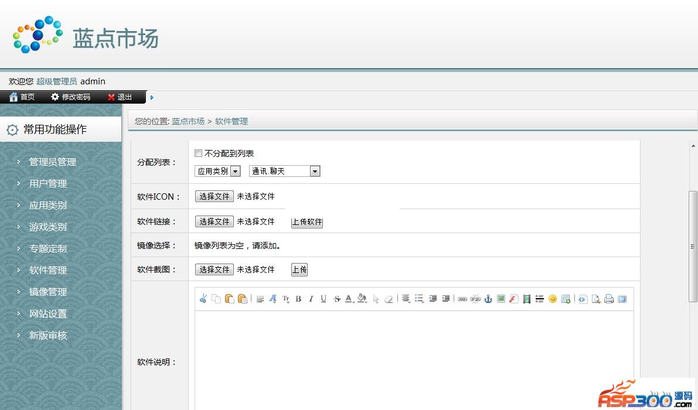Click the remove link (unlink) icon
698x410 pixels.
pos(475,299)
